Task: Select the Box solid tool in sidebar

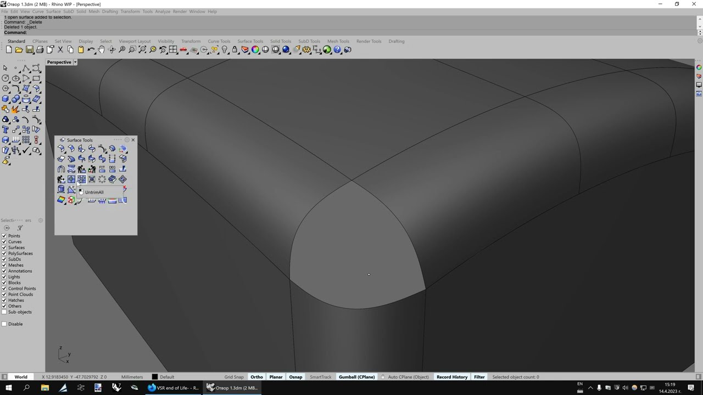Action: coord(5,99)
